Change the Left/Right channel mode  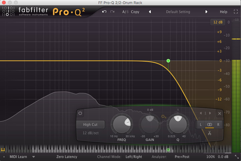tap(134, 157)
